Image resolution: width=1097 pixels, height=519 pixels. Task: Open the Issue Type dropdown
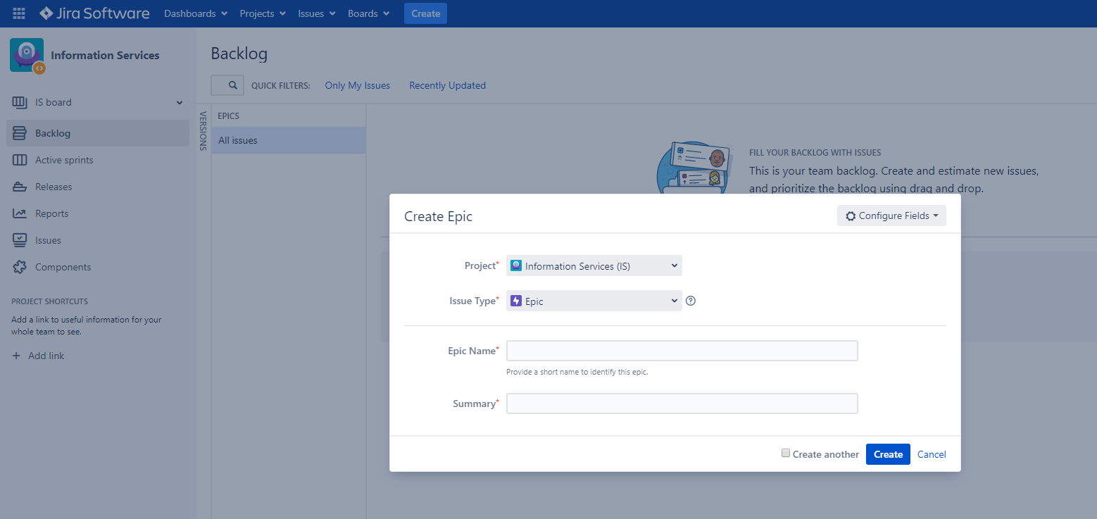(x=594, y=301)
